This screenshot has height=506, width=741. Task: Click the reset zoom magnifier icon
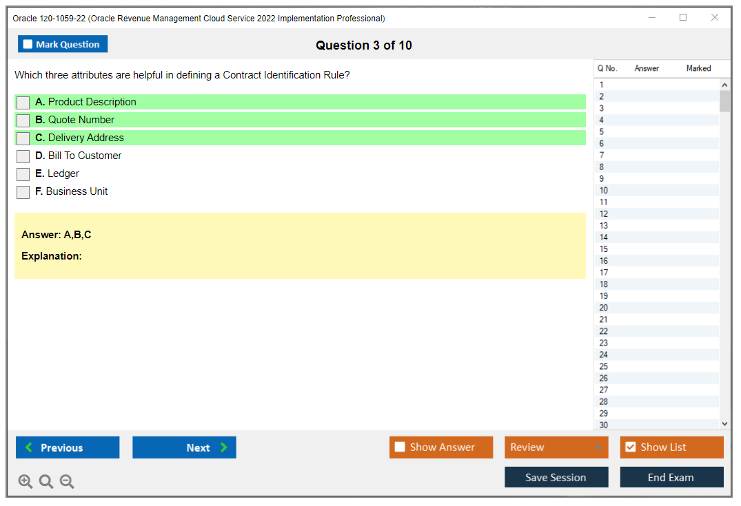(46, 482)
